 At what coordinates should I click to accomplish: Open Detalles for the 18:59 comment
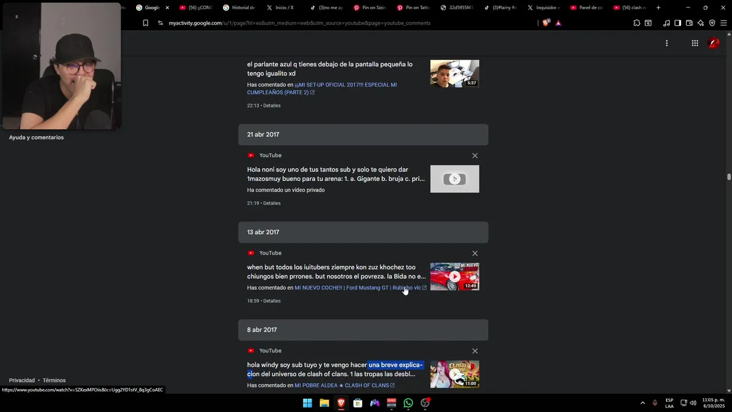[272, 301]
